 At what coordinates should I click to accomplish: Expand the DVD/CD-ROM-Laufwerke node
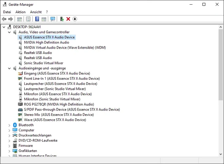tap(10, 140)
